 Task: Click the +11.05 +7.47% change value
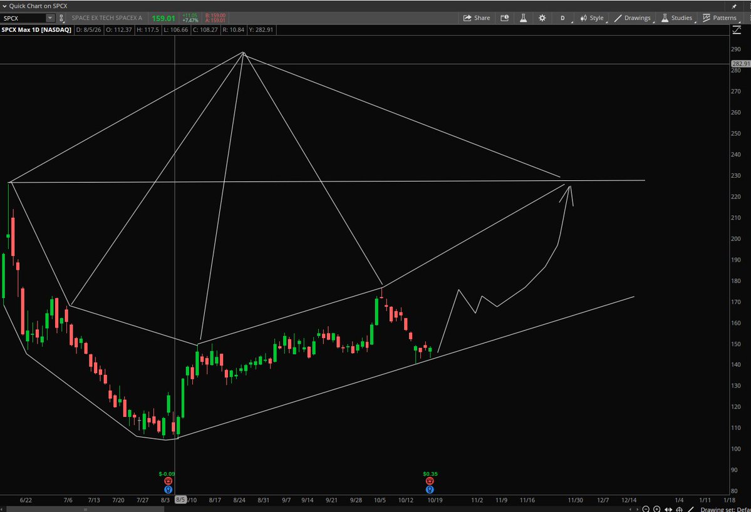click(x=190, y=18)
